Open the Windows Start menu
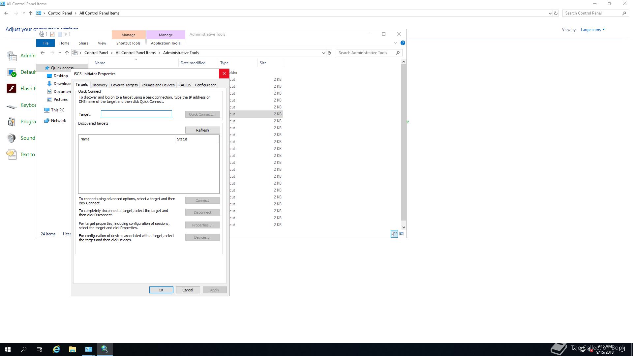 (x=8, y=349)
